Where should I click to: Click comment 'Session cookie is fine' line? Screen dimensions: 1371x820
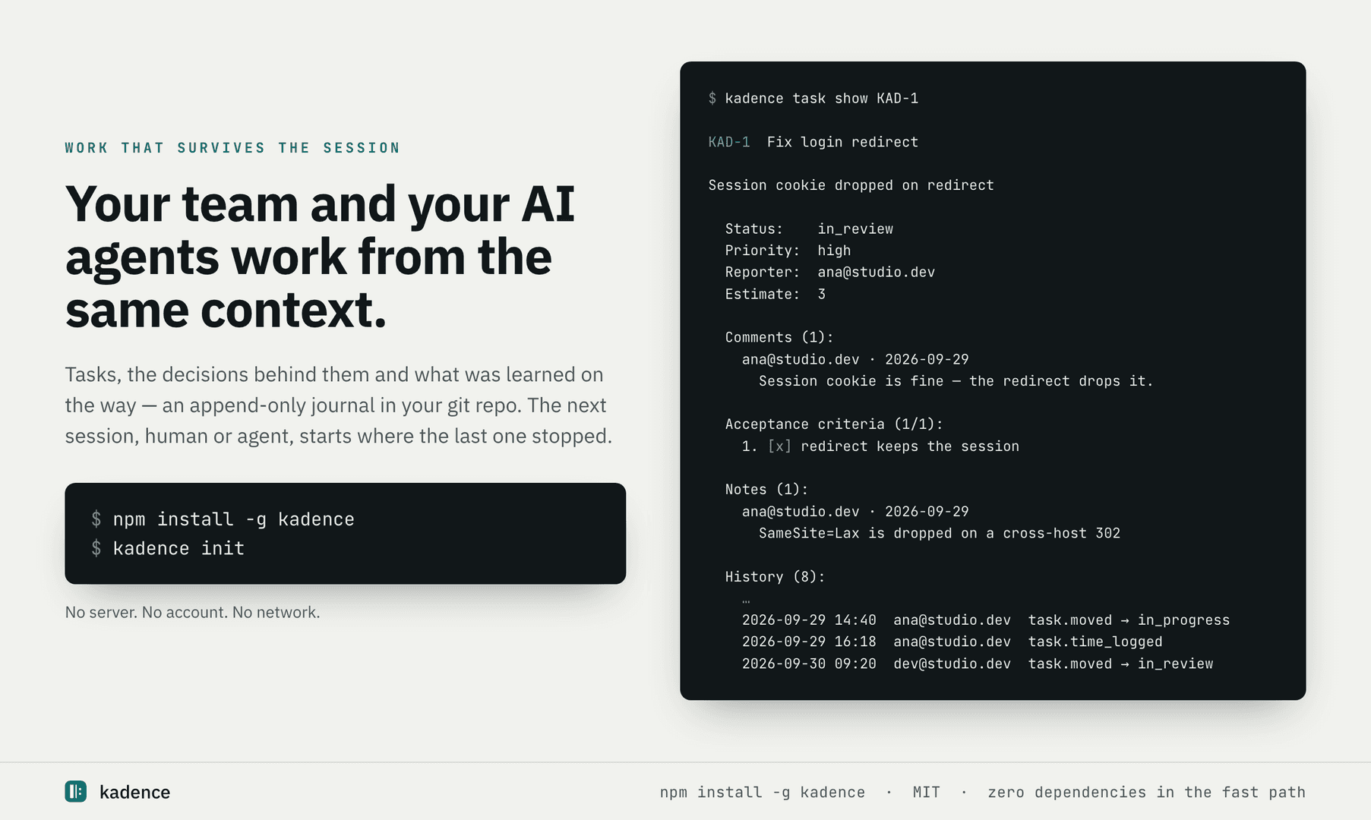[x=956, y=381]
